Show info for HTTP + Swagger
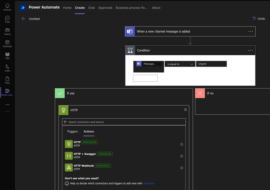270x190 pixels. pyautogui.click(x=182, y=156)
